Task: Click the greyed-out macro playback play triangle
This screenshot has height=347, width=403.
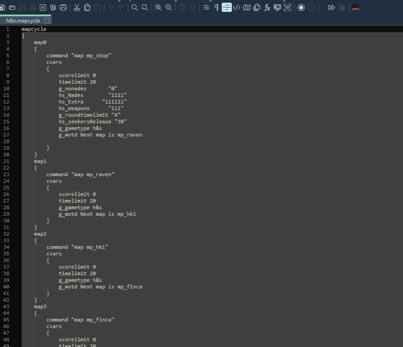Action: [x=321, y=7]
